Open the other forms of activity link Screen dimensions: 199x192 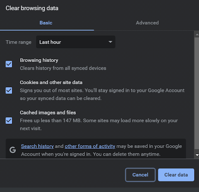[90, 146]
